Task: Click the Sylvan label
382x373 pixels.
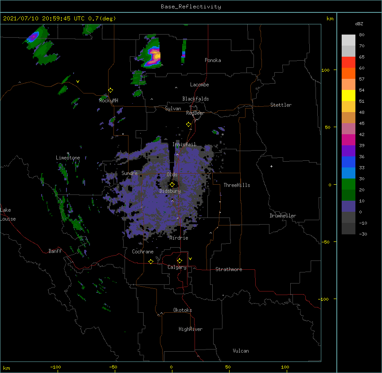Action: (x=173, y=109)
